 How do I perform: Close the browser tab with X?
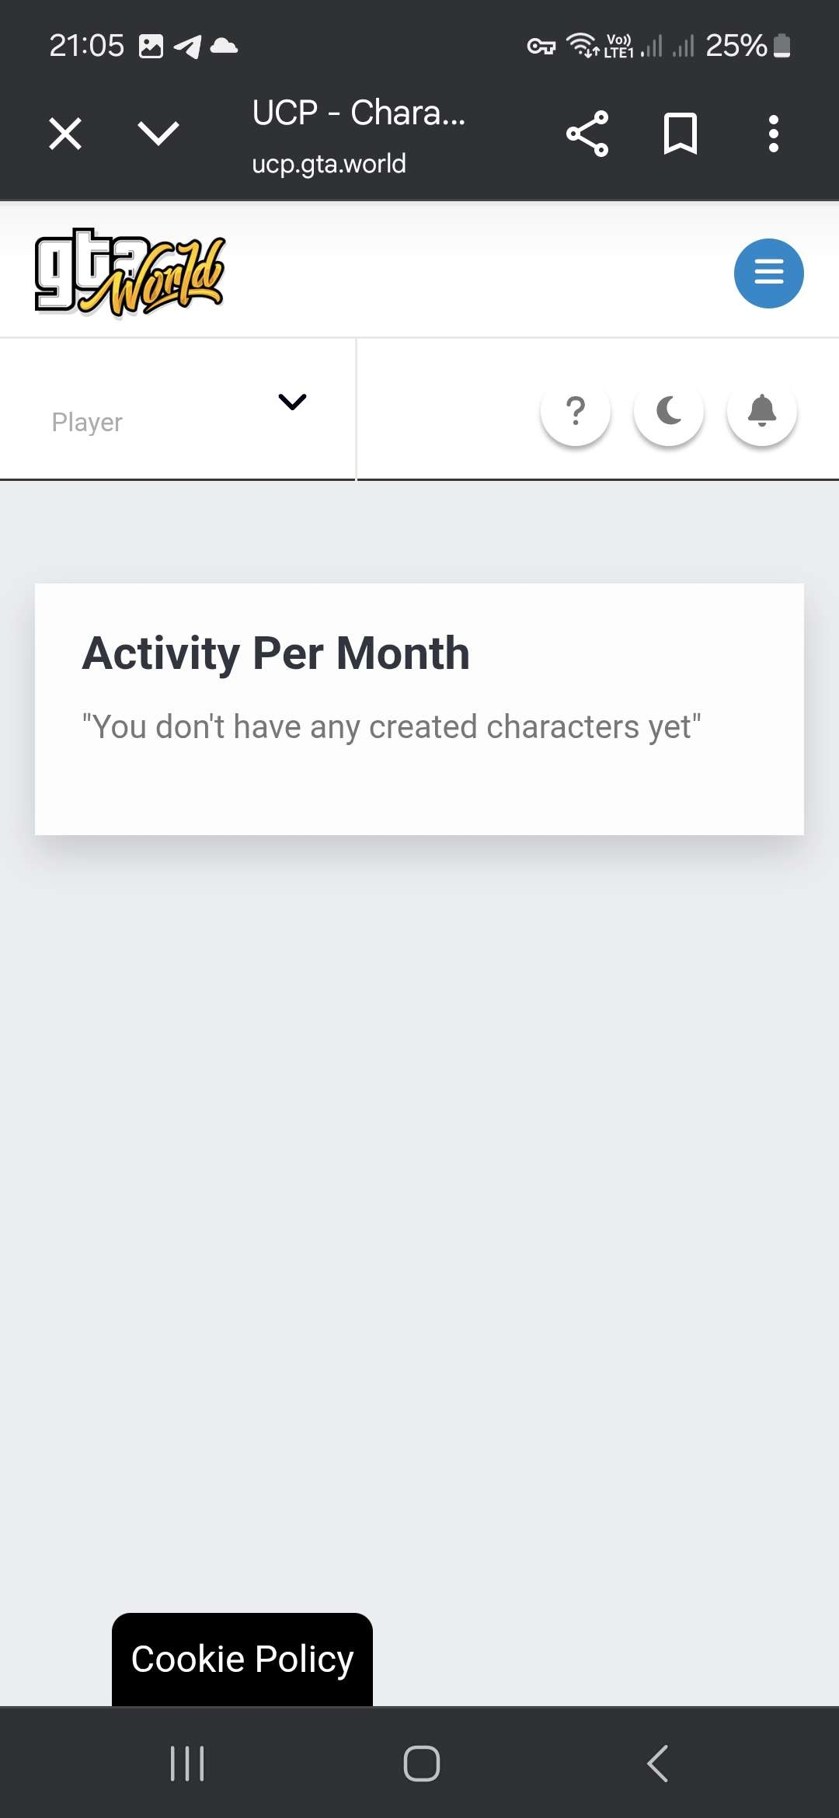[x=65, y=134]
